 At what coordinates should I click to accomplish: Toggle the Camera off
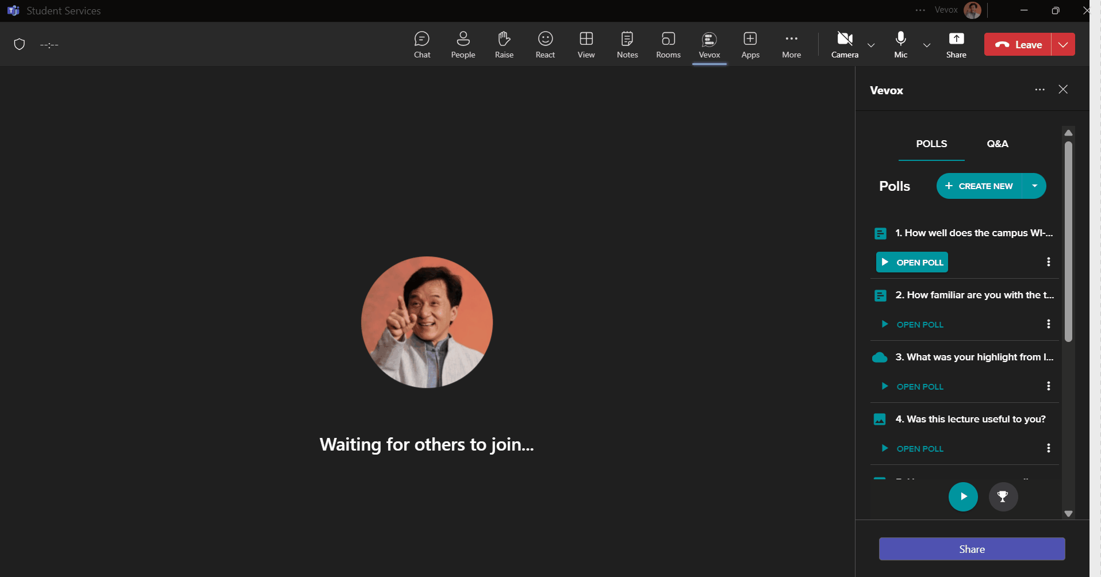tap(843, 44)
